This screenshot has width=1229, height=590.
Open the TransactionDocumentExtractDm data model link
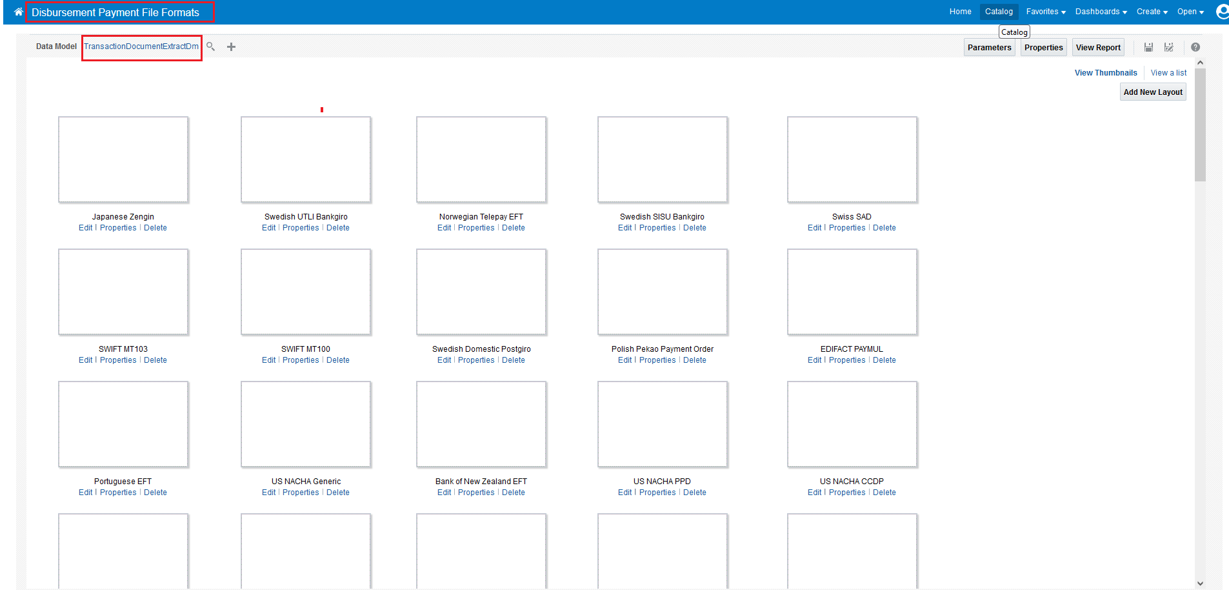[141, 46]
